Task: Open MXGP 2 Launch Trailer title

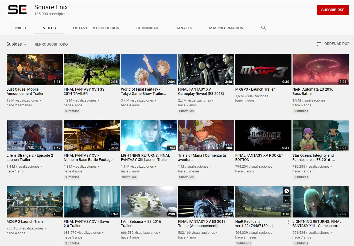Action: tap(26, 221)
